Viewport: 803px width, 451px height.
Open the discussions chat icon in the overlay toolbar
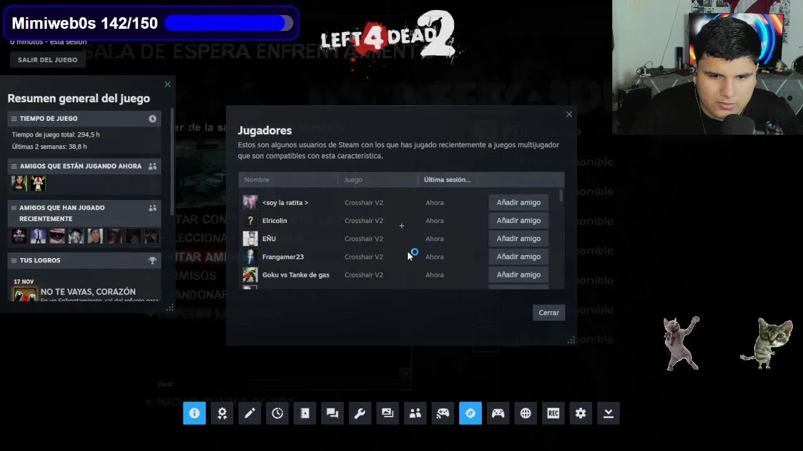pos(332,413)
